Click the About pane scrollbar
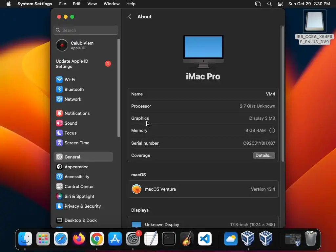 [283, 94]
